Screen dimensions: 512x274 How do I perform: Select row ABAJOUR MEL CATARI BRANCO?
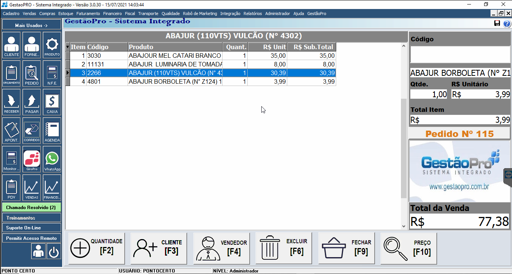click(201, 56)
